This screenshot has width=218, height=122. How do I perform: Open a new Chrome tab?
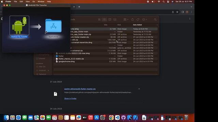pyautogui.click(x=79, y=7)
